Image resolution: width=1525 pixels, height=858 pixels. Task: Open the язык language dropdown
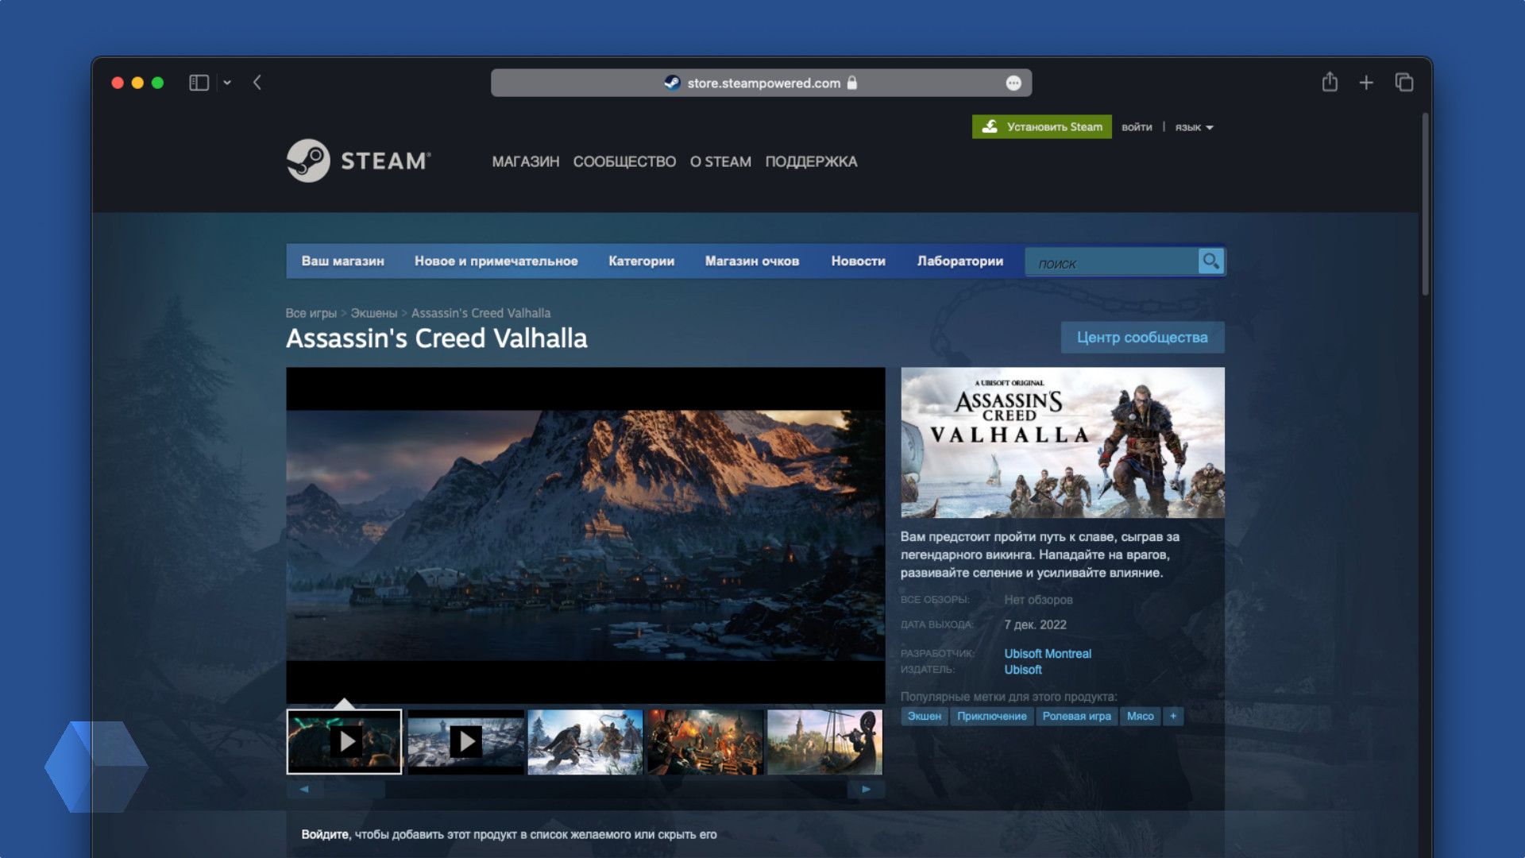[1194, 127]
